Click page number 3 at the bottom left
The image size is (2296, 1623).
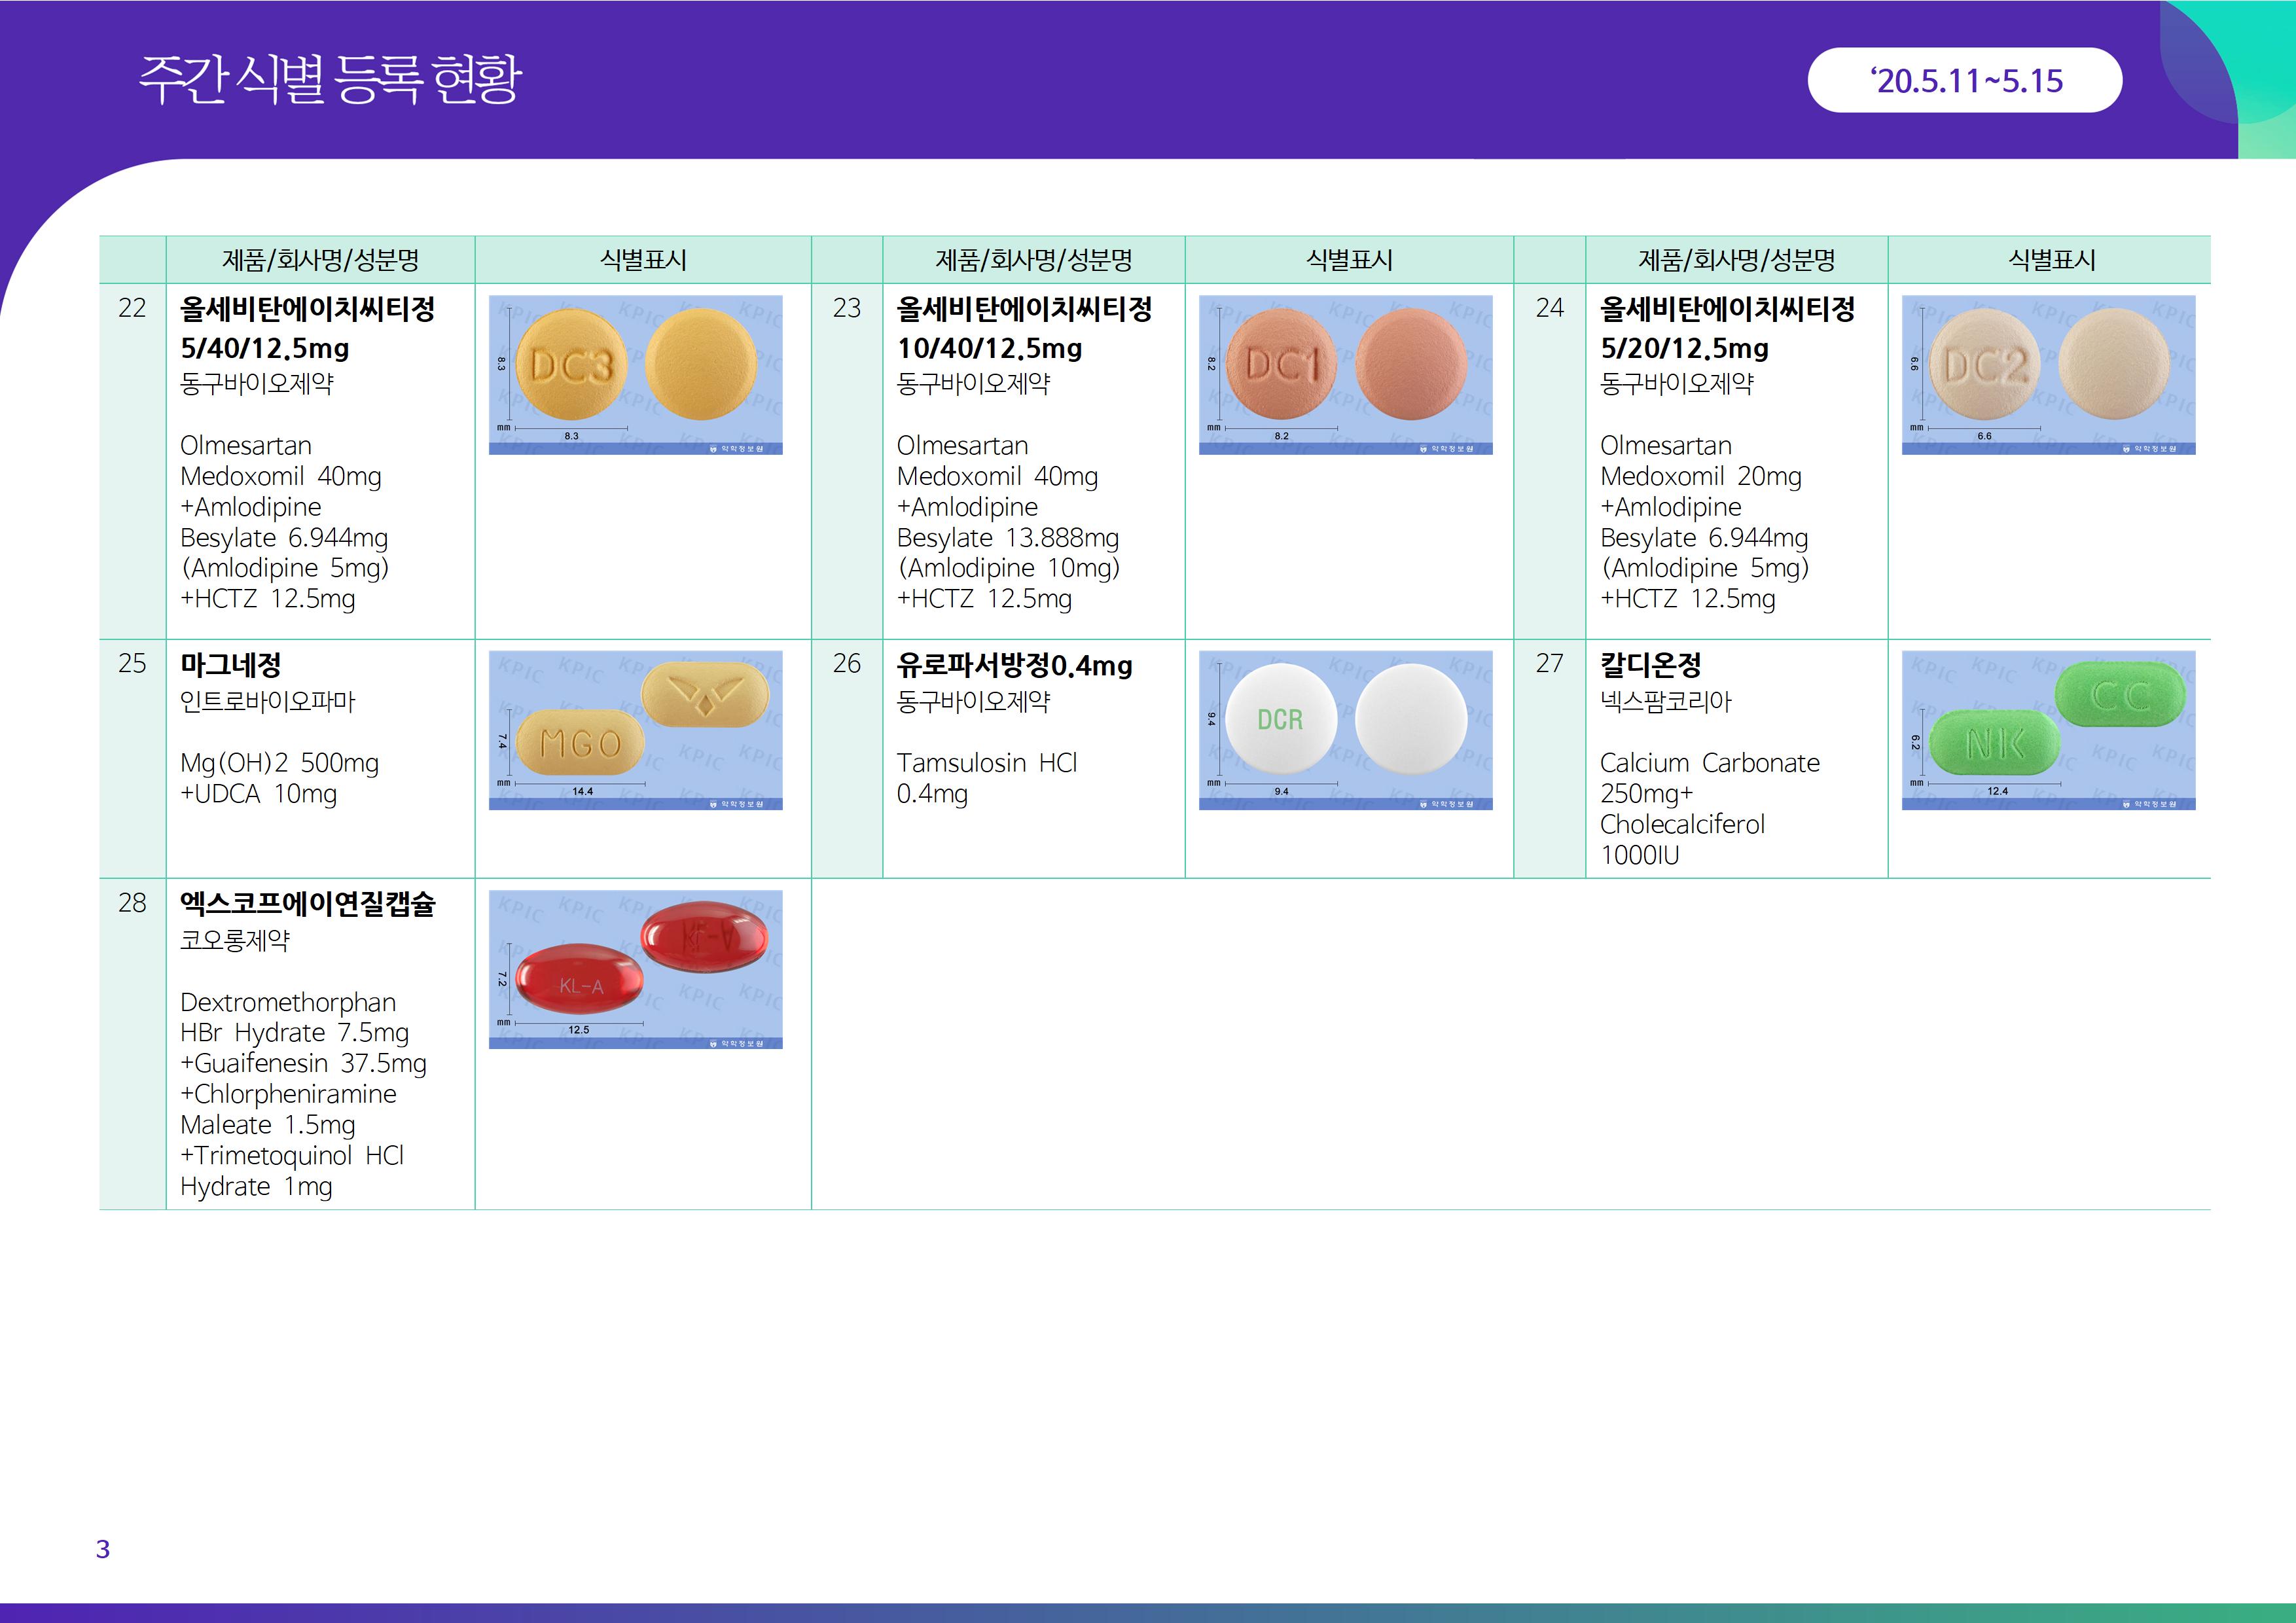pos(103,1549)
